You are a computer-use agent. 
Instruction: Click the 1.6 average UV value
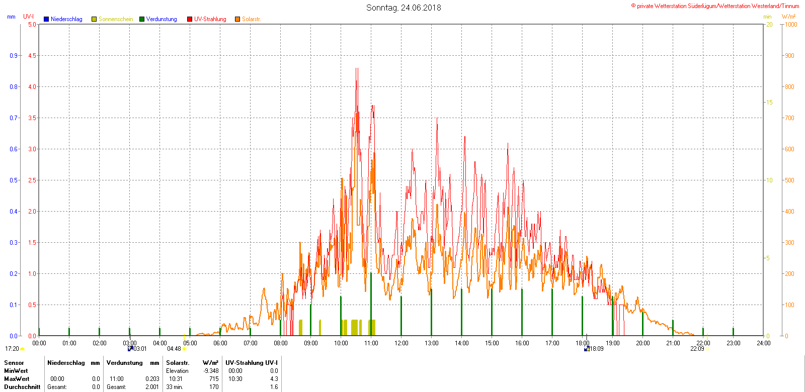[274, 387]
